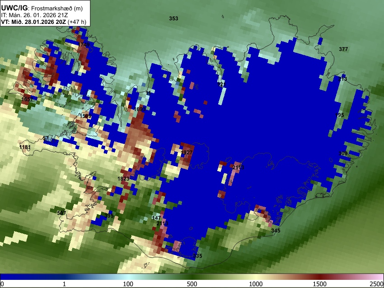Click the 121 value label on map
The height and width of the screenshot is (288, 384).
coord(221,84)
